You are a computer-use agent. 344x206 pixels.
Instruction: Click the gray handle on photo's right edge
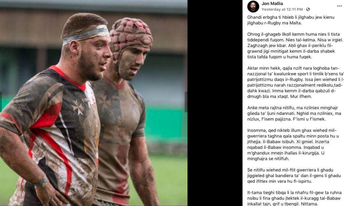(186, 102)
